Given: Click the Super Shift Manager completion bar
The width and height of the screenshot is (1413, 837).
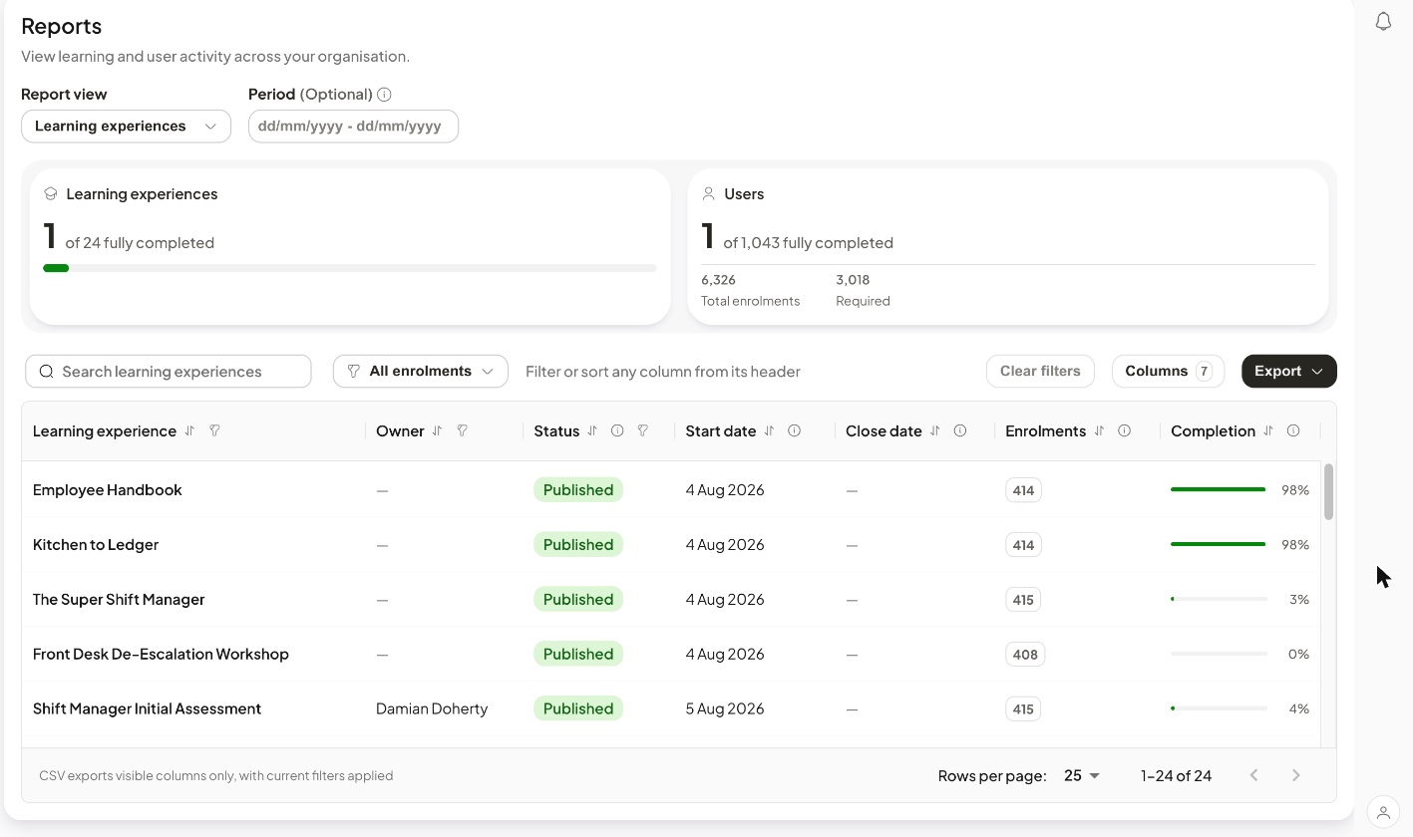Looking at the screenshot, I should (1219, 599).
